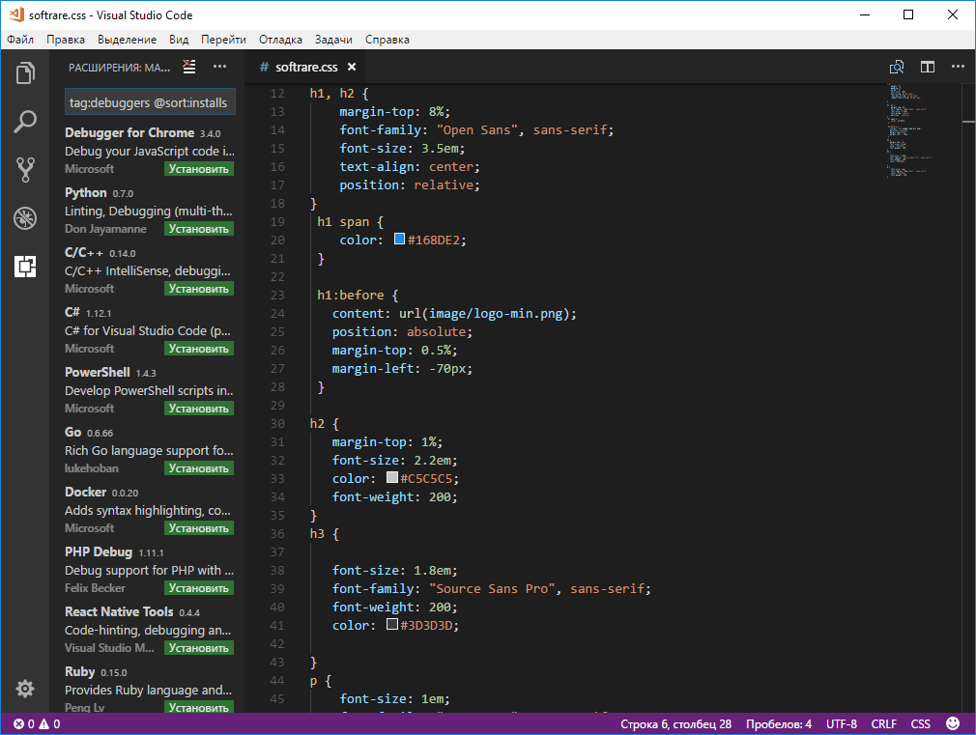Open the Docker extension entry title
The width and height of the screenshot is (976, 735).
coord(85,492)
